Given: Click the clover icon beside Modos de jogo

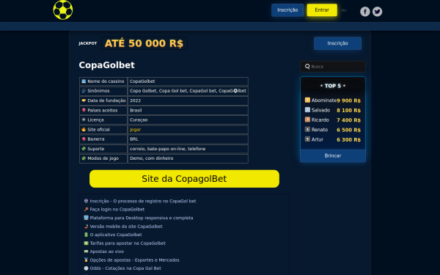Looking at the screenshot, I should (x=84, y=158).
